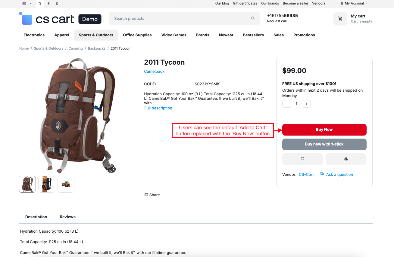Click the shopping cart icon
Viewport: 394px width, 257px height.
340,19
